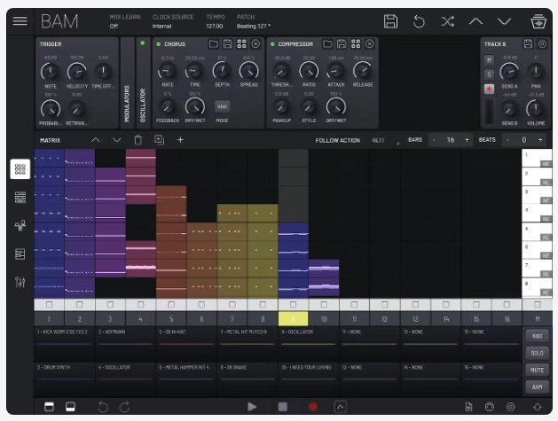Screen dimensions: 558x421
Task: Open global settings gear in bottom bar
Action: 511,407
